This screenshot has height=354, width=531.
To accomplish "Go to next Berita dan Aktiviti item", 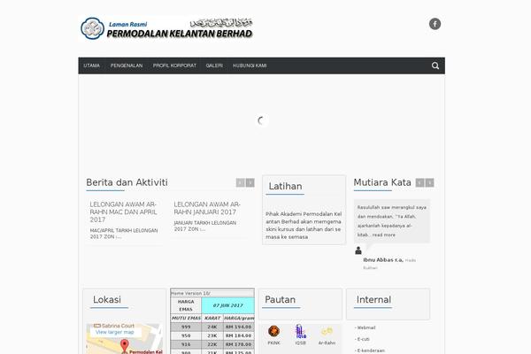I will 250,182.
